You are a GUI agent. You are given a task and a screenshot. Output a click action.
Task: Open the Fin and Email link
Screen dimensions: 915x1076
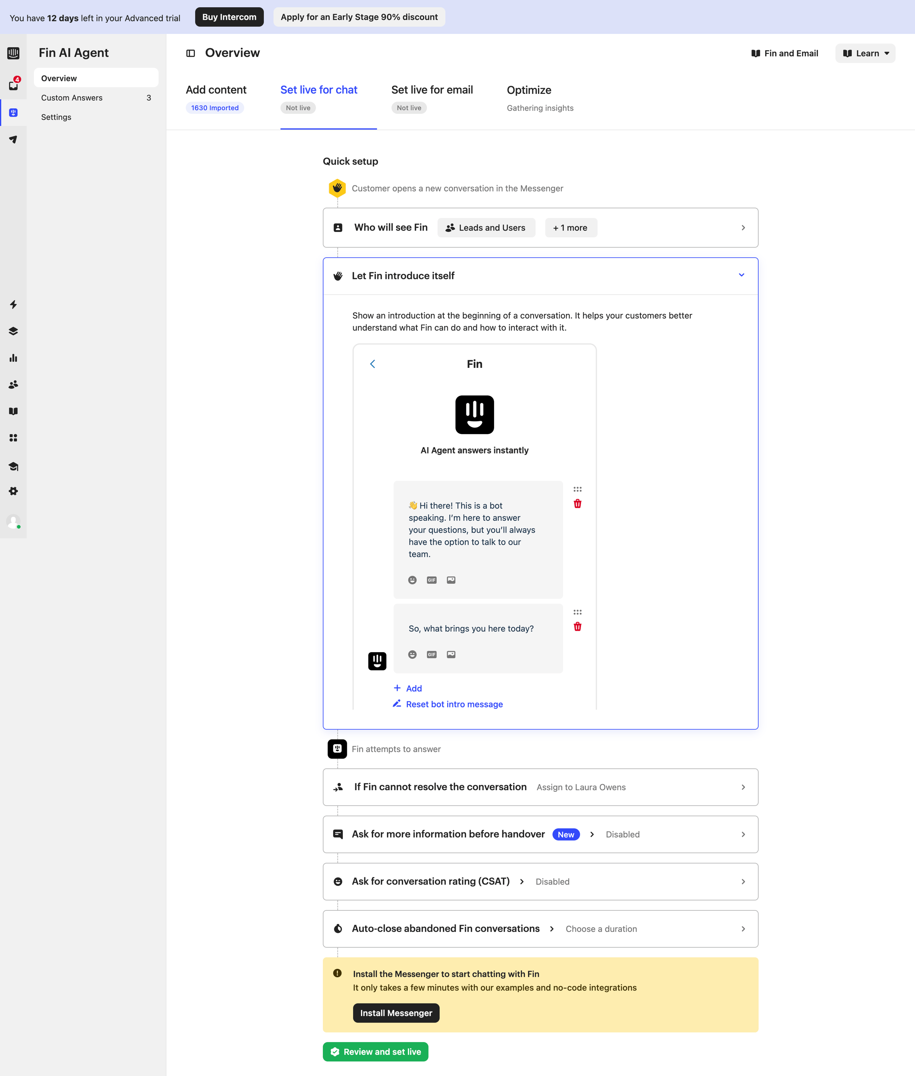(x=784, y=53)
